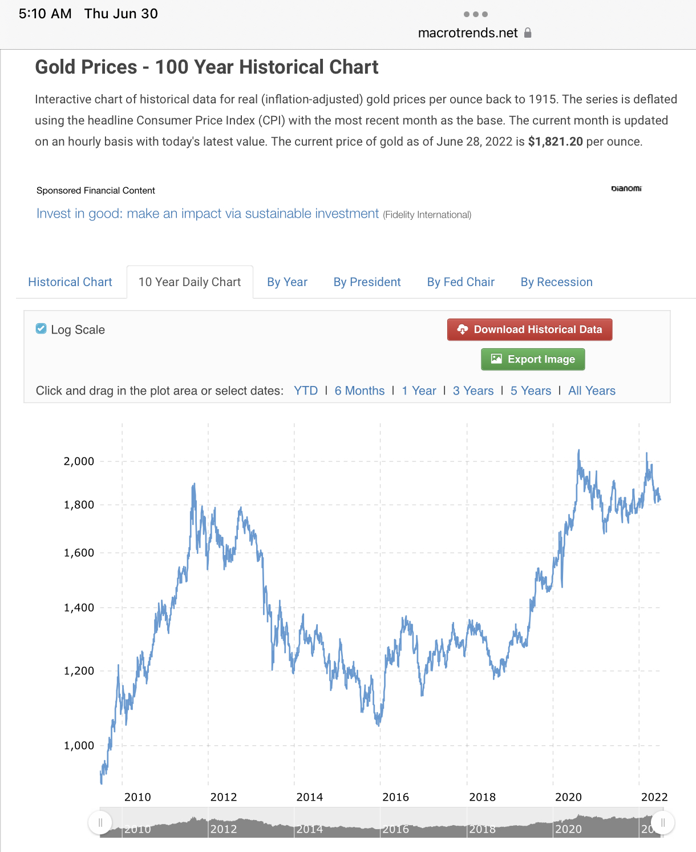Tap the padlock icon beside macrotrends.net
Image resolution: width=696 pixels, height=852 pixels.
click(x=528, y=33)
